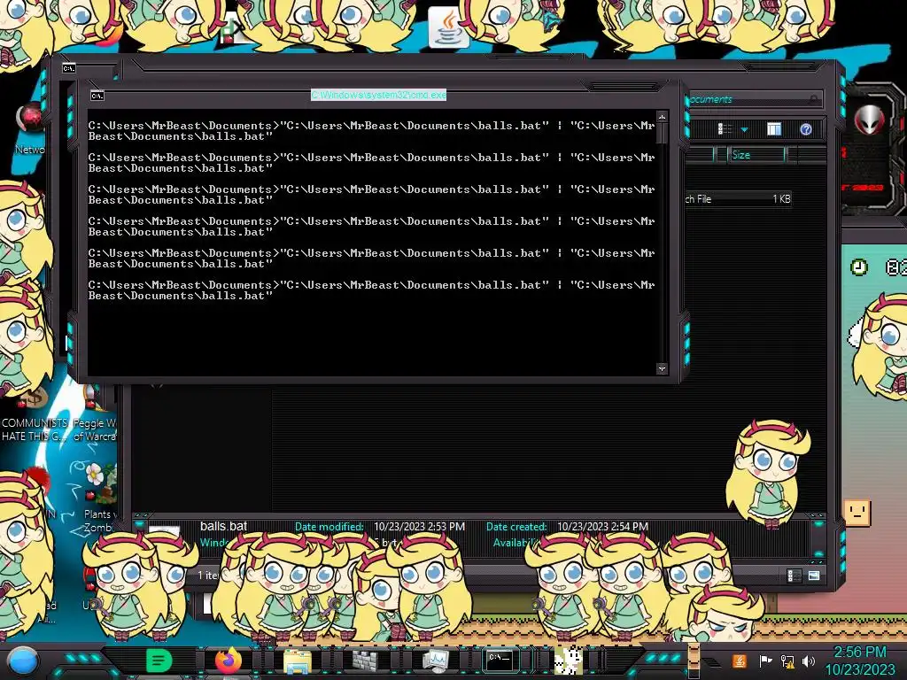Click Date created 10/23/2023 2:54 PM value

pyautogui.click(x=602, y=527)
